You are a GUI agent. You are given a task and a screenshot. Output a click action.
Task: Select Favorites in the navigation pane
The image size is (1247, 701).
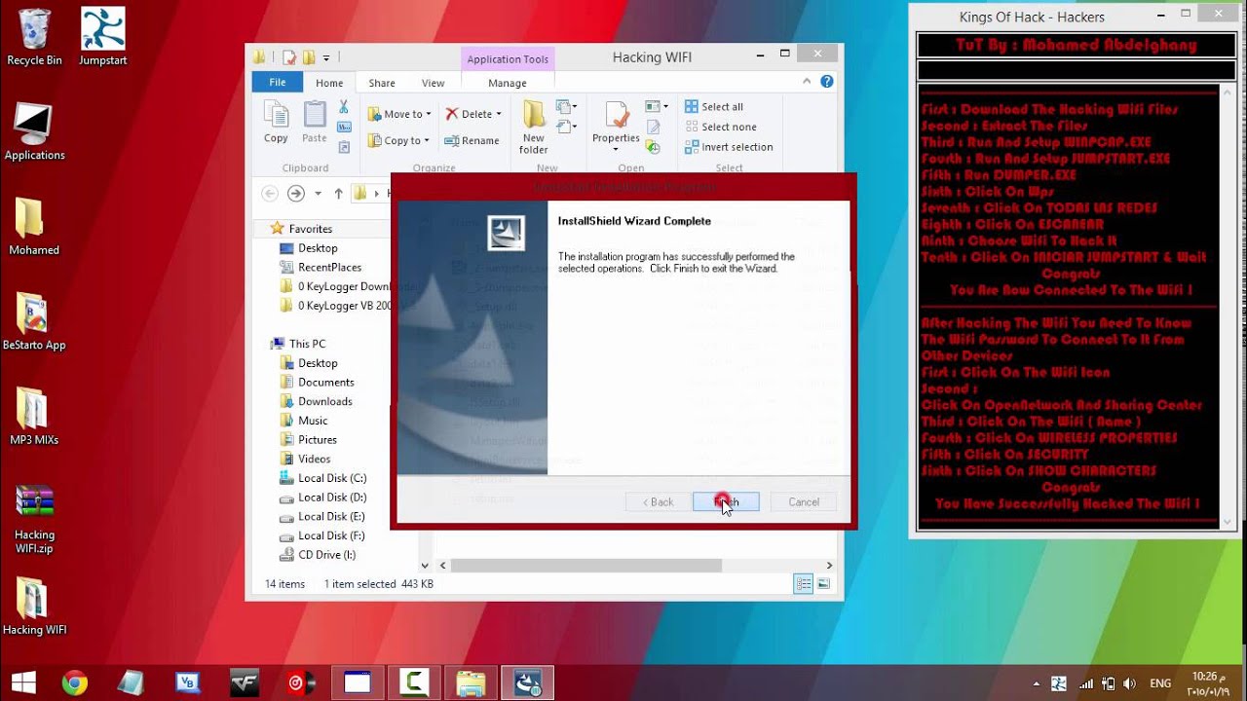(x=311, y=229)
